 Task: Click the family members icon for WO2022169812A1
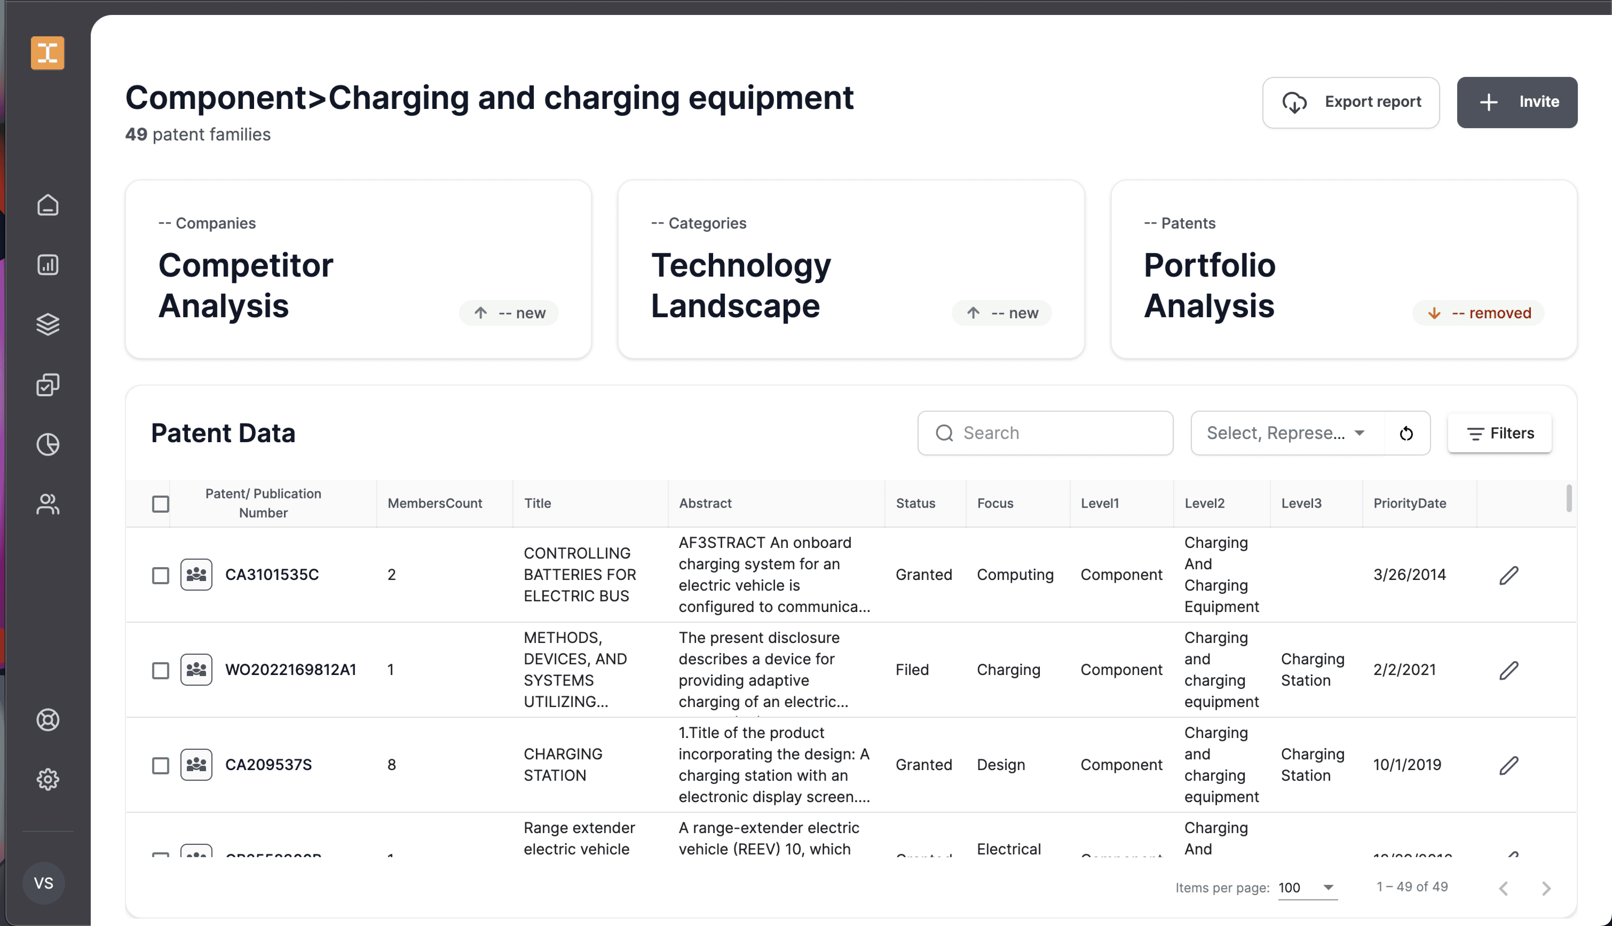(x=196, y=670)
